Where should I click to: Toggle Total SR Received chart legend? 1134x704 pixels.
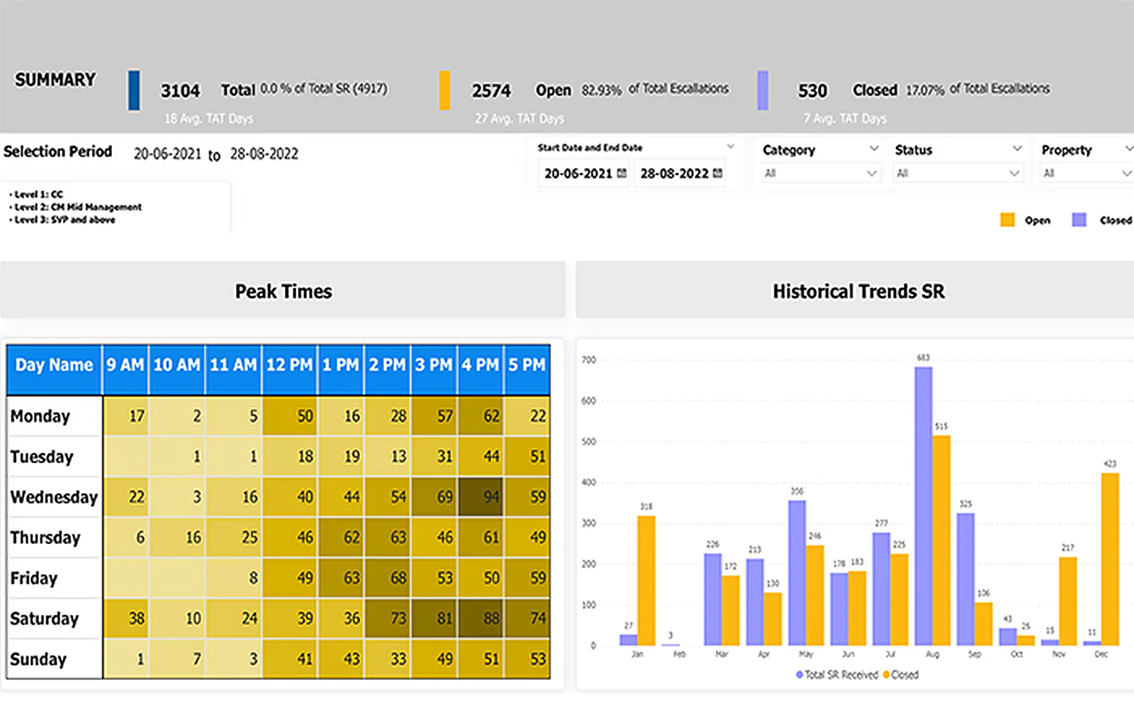[x=836, y=675]
